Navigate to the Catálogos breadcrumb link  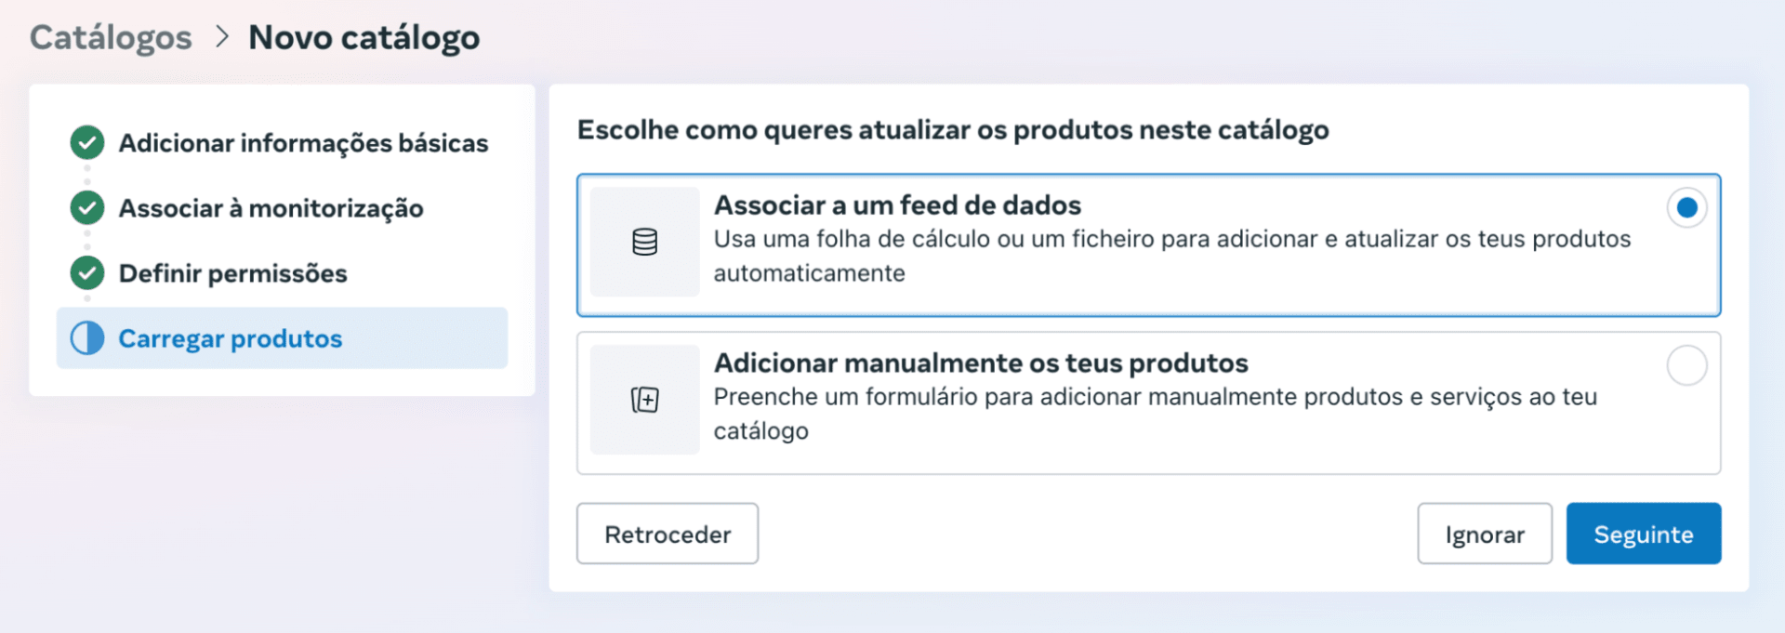pos(111,37)
